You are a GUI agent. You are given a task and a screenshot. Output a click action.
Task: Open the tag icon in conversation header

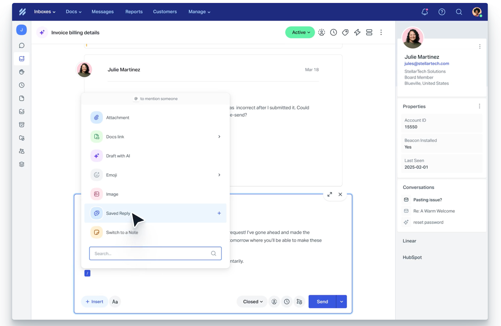click(345, 32)
